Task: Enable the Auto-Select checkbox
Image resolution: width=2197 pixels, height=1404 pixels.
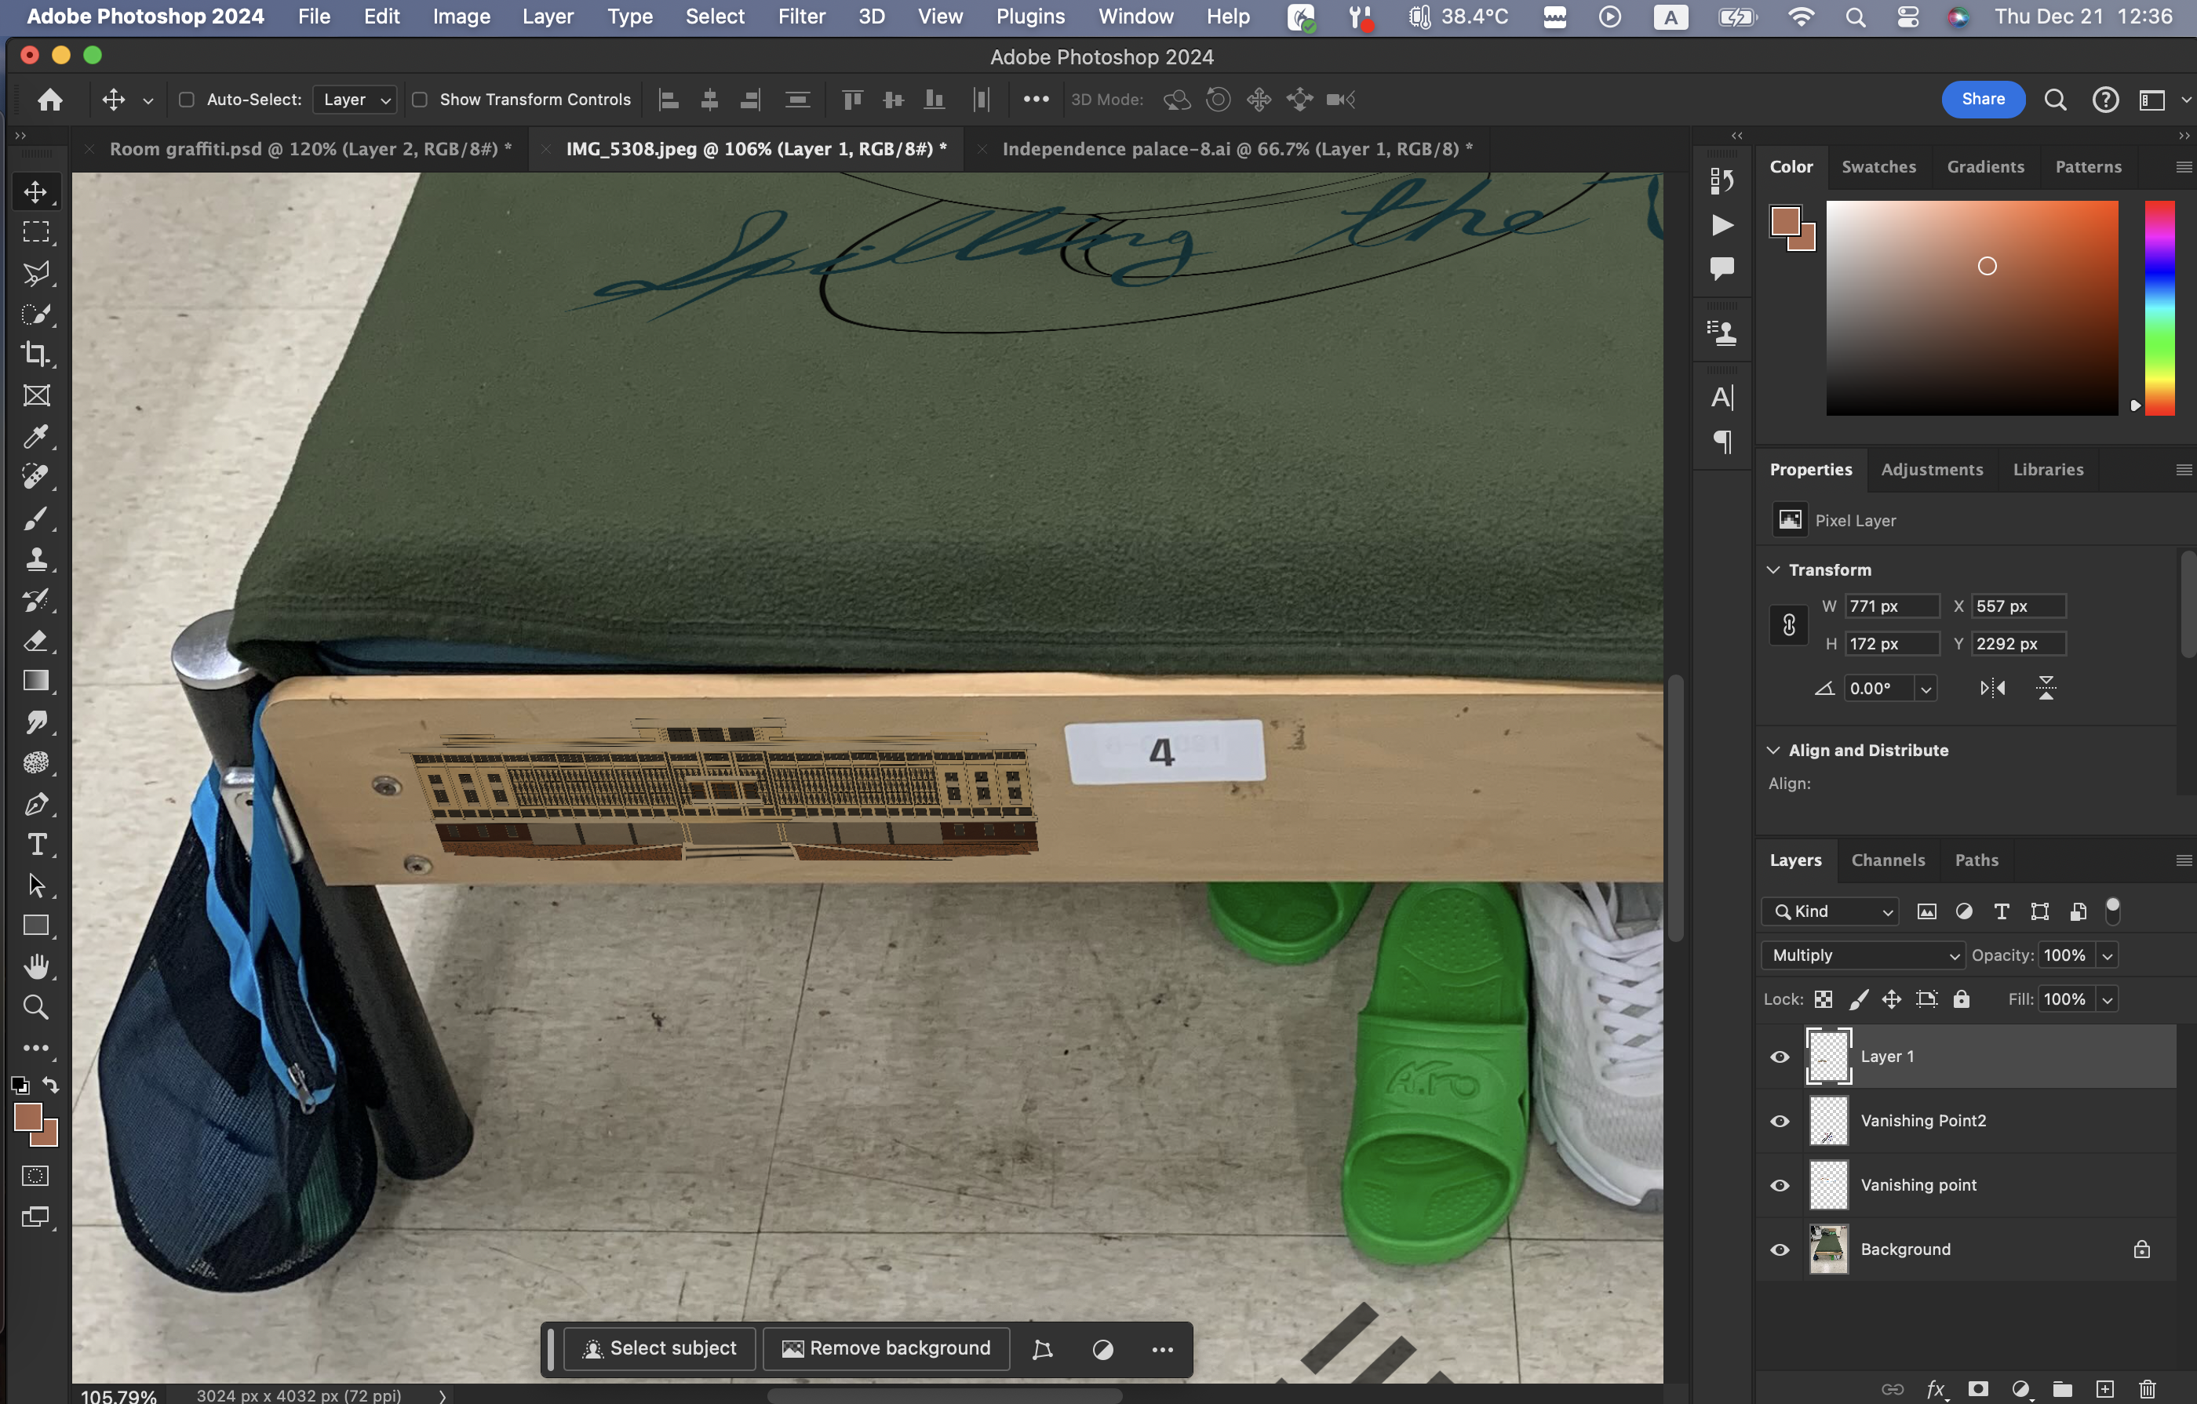Action: tap(186, 100)
